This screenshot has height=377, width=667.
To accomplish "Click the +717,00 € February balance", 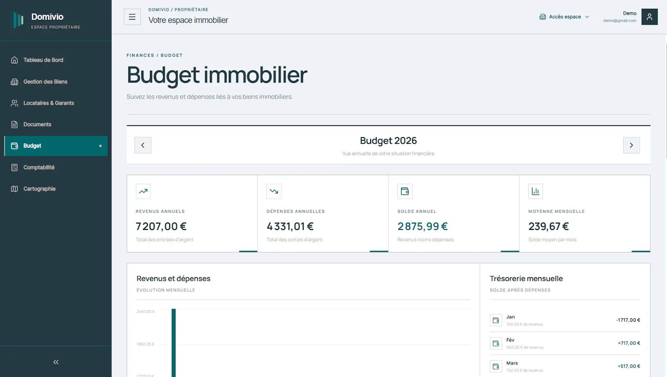I will 629,343.
